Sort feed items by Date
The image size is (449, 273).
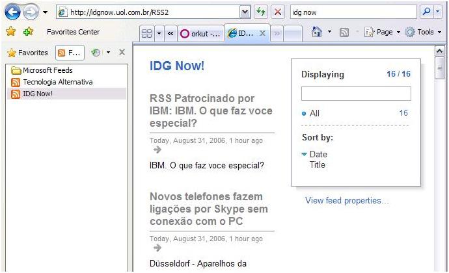(x=318, y=155)
